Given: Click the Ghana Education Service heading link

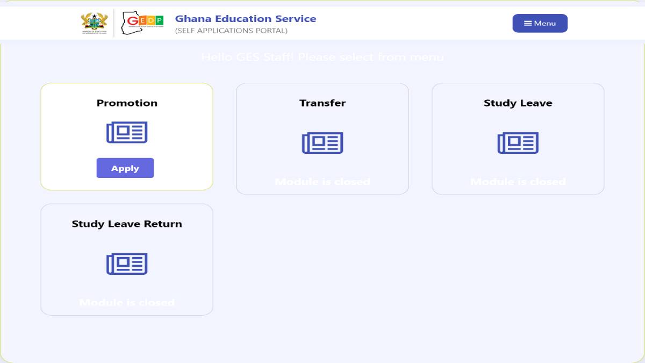Looking at the screenshot, I should [245, 18].
